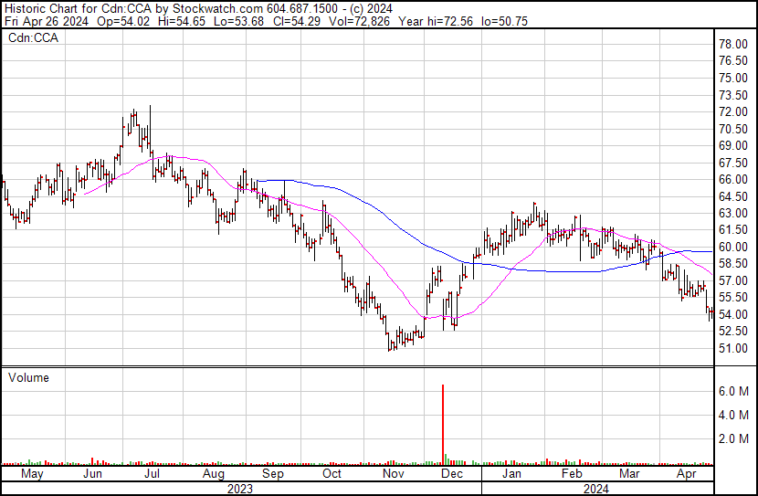Click the Nov month label on time axis

coord(393,474)
